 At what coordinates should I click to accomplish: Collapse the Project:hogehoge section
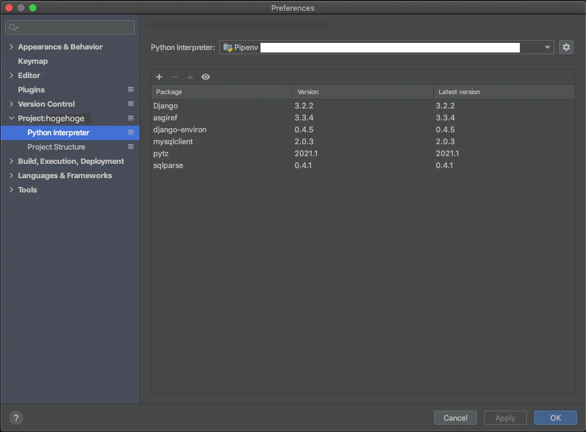point(11,118)
